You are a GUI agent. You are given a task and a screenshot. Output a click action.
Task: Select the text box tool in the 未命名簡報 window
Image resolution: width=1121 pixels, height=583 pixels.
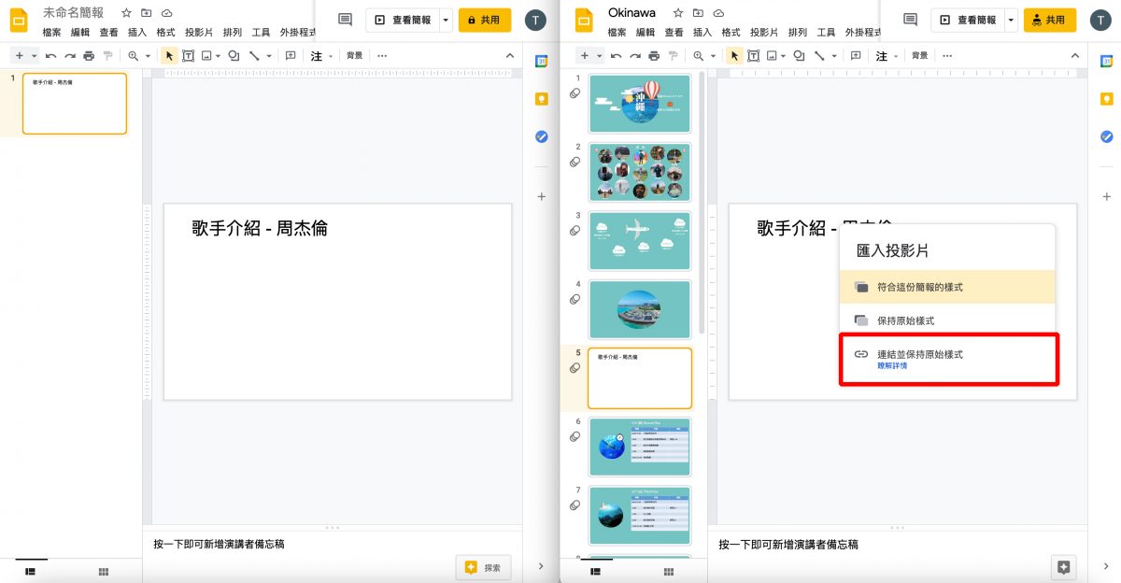pyautogui.click(x=188, y=56)
